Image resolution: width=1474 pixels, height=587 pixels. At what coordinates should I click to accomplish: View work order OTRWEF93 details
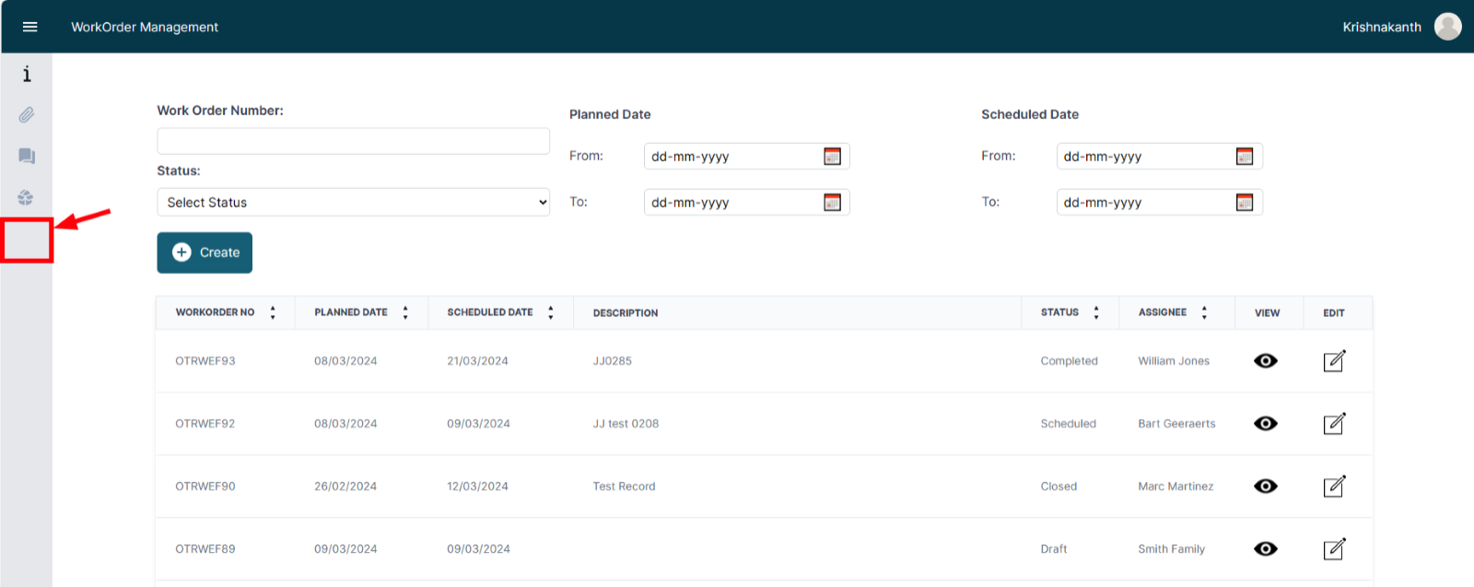pos(1266,361)
